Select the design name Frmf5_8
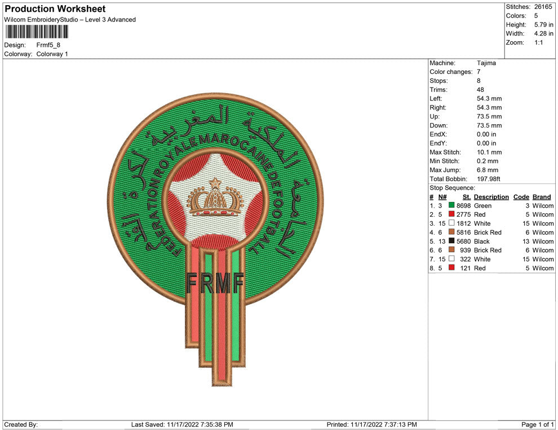The width and height of the screenshot is (558, 430). [48, 45]
